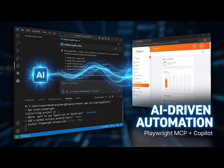
Task: Open the Go menu in VS Code
Action: 50,33
